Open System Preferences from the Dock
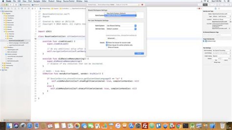The height and width of the screenshot is (130, 232). (x=138, y=126)
